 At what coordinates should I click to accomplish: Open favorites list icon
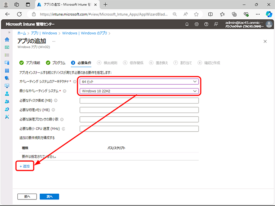(223, 14)
